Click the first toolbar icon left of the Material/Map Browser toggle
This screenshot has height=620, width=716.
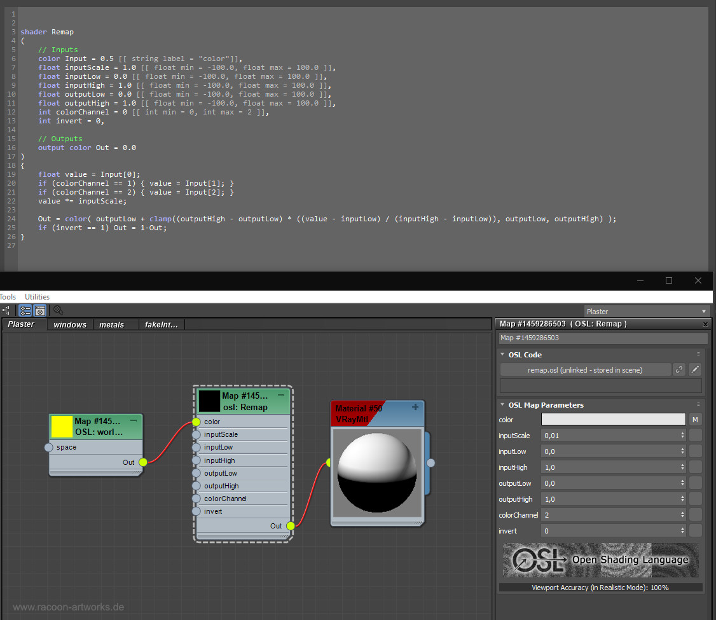coord(6,310)
